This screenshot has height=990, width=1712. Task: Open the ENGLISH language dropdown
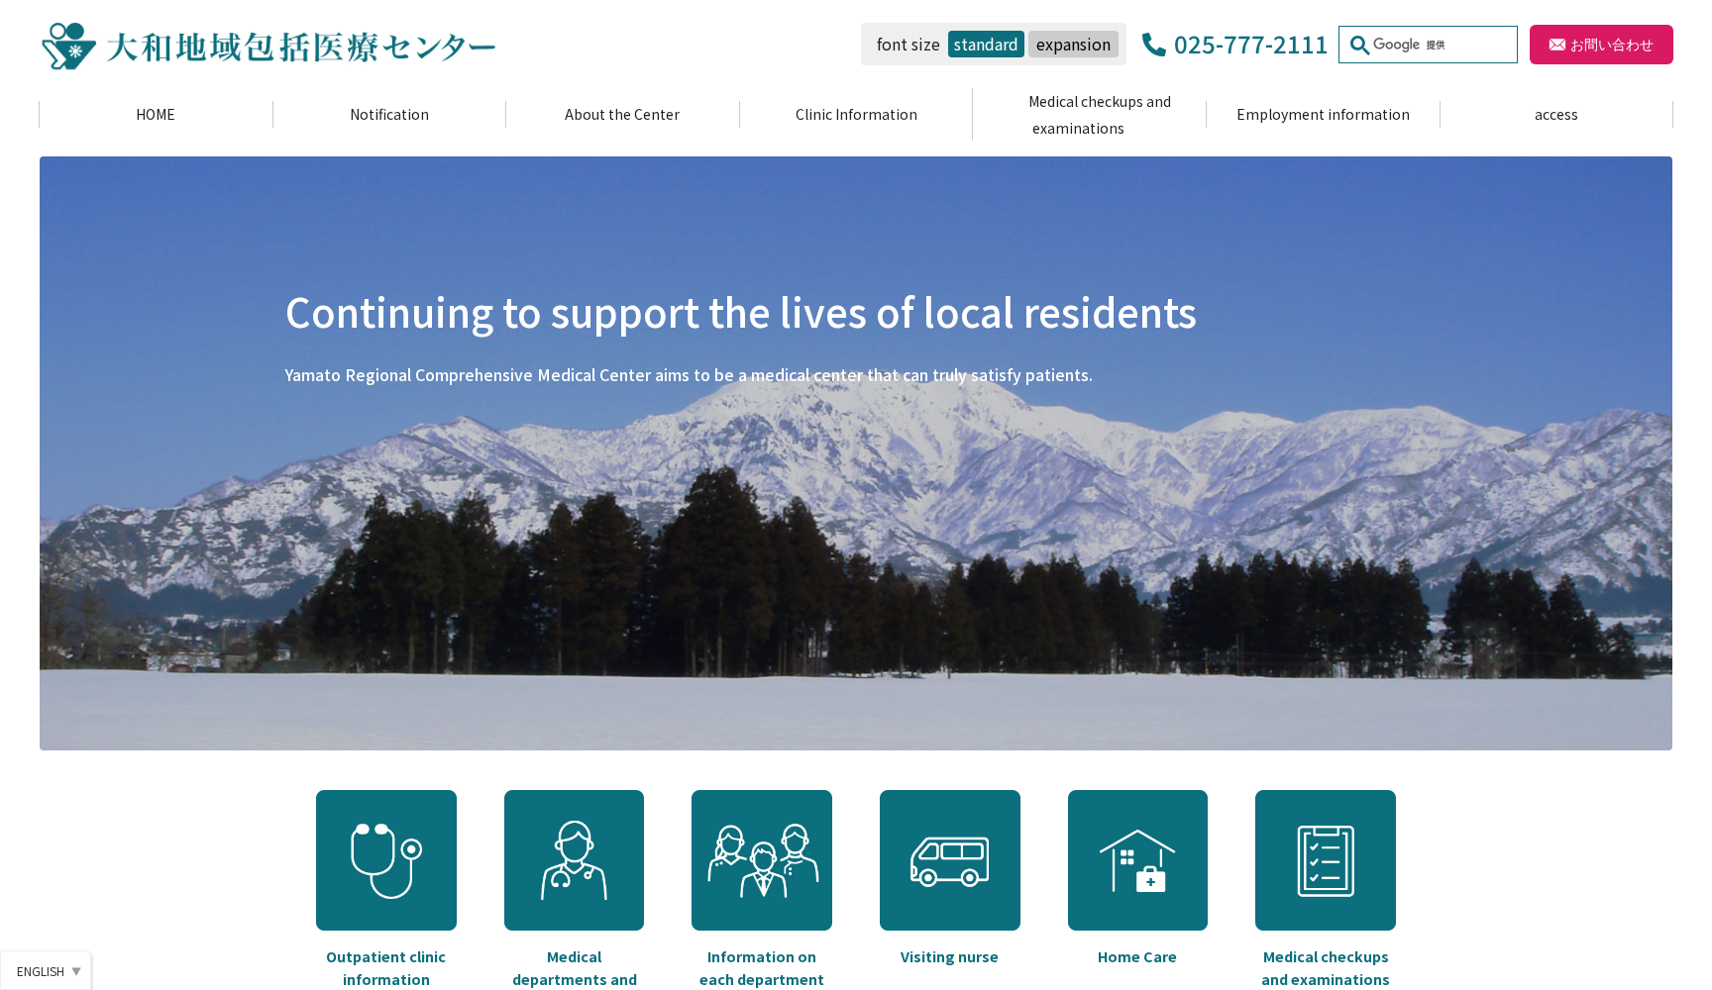pyautogui.click(x=47, y=971)
